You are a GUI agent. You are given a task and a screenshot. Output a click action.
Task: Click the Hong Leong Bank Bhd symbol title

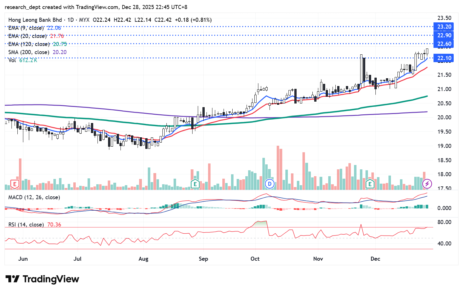coord(35,20)
